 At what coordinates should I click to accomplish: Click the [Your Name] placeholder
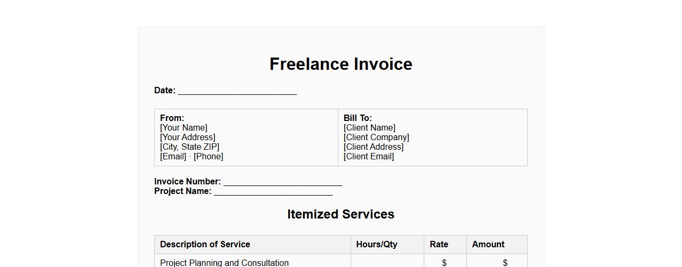pyautogui.click(x=184, y=128)
